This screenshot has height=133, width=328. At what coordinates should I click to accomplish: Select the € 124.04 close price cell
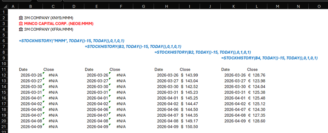point(257,87)
